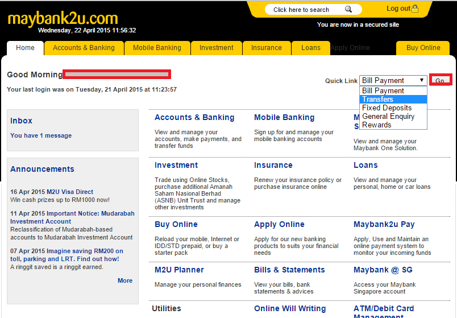
Task: Open the Inbox heading link
Action: click(21, 121)
